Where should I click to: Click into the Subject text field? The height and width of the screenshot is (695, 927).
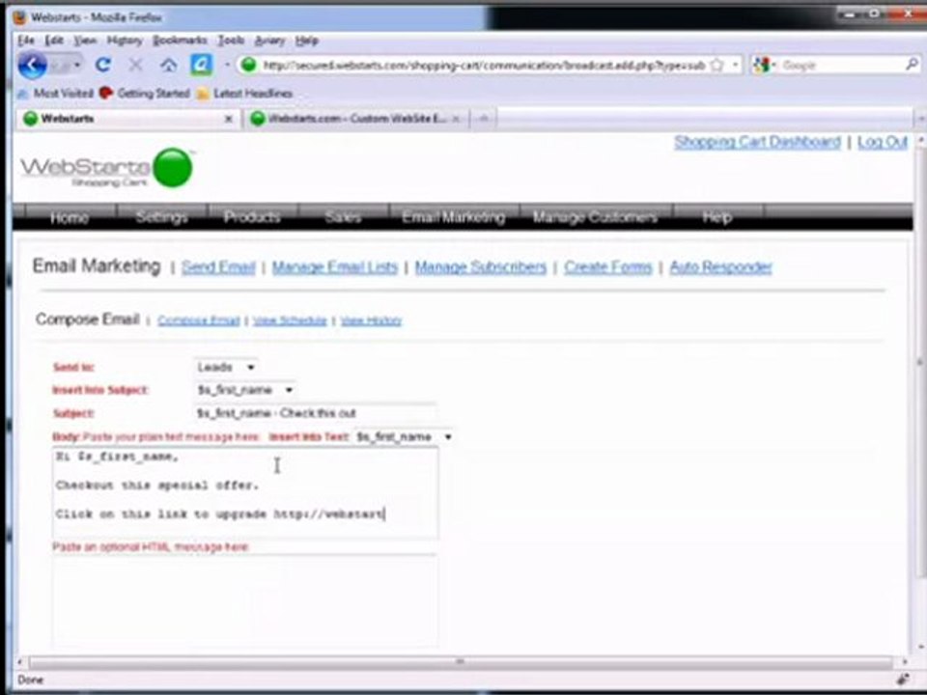coord(315,413)
